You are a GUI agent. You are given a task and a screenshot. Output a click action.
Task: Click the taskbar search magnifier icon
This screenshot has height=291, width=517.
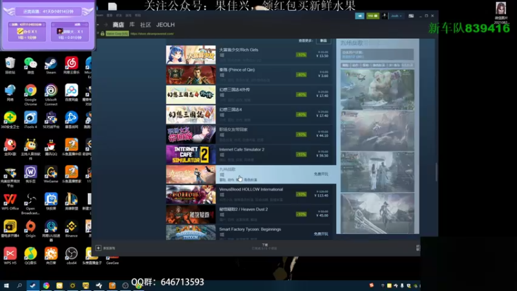19,285
